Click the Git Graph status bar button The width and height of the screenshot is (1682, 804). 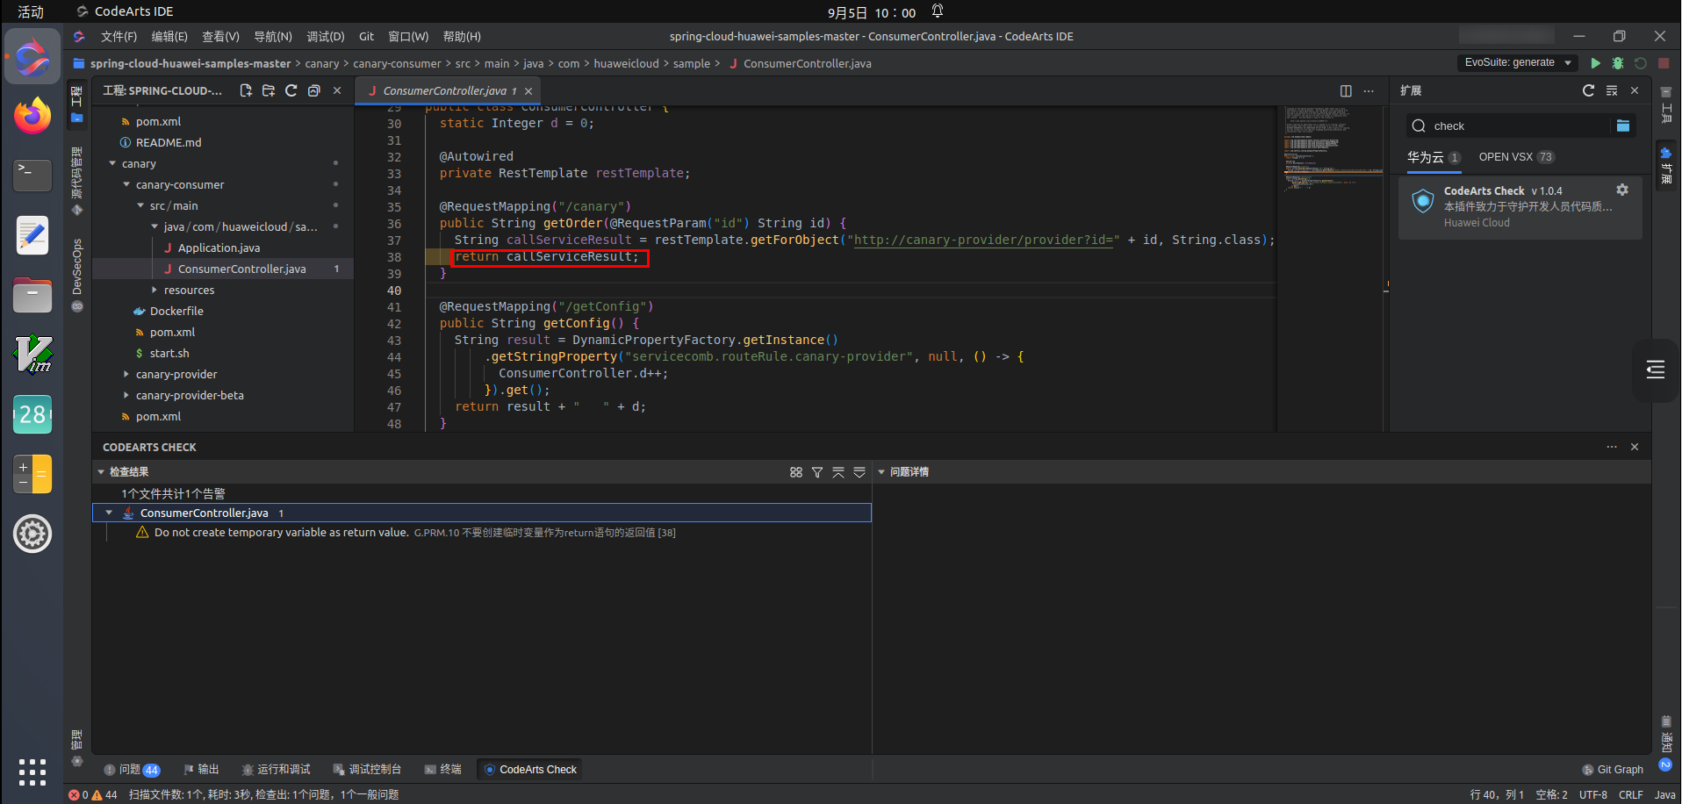point(1613,770)
